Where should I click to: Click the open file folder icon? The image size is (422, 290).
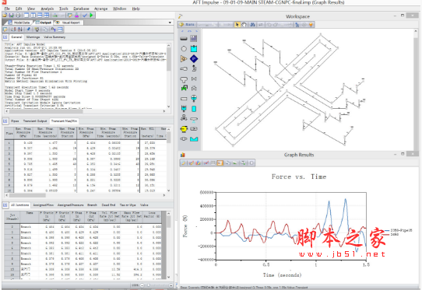[5, 16]
